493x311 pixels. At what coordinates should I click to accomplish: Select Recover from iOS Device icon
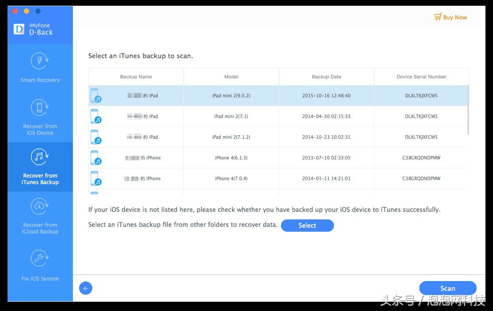pyautogui.click(x=40, y=107)
